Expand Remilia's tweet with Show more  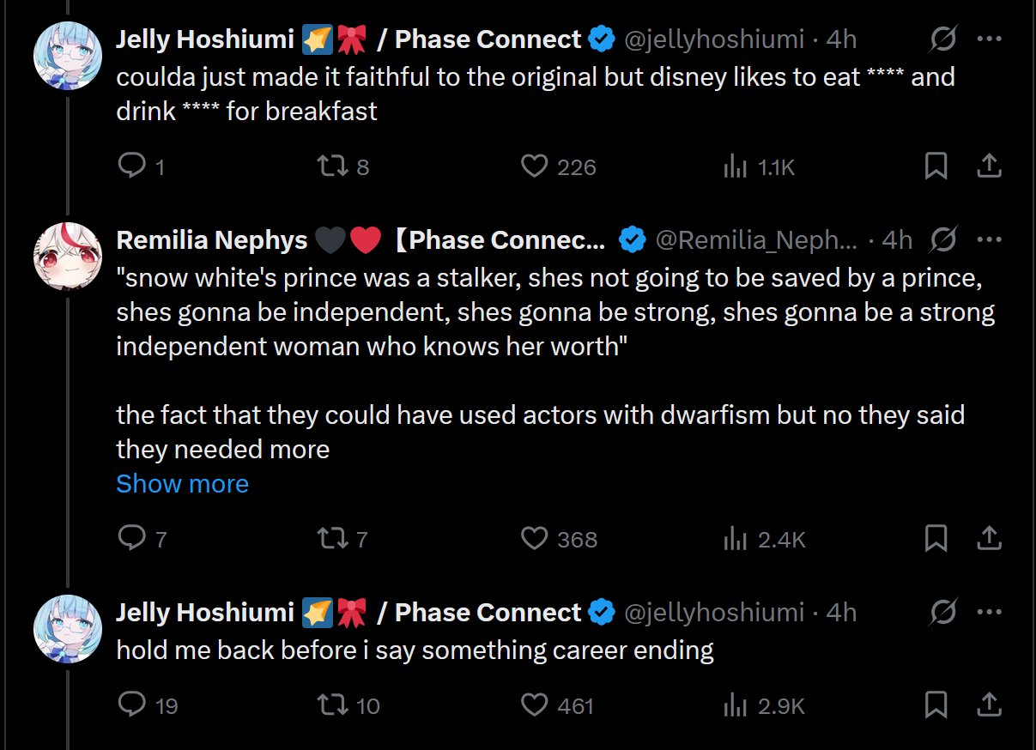pos(182,484)
